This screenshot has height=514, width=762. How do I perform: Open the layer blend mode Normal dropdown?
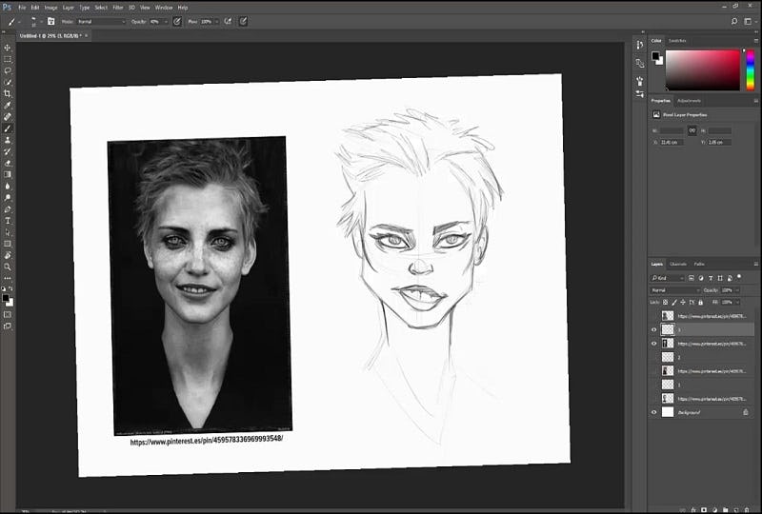point(674,290)
